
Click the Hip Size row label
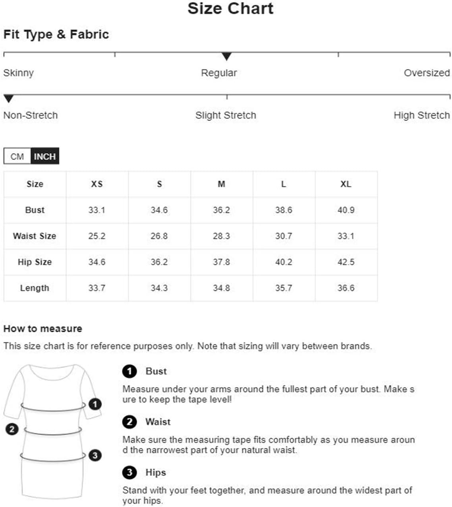click(x=35, y=262)
